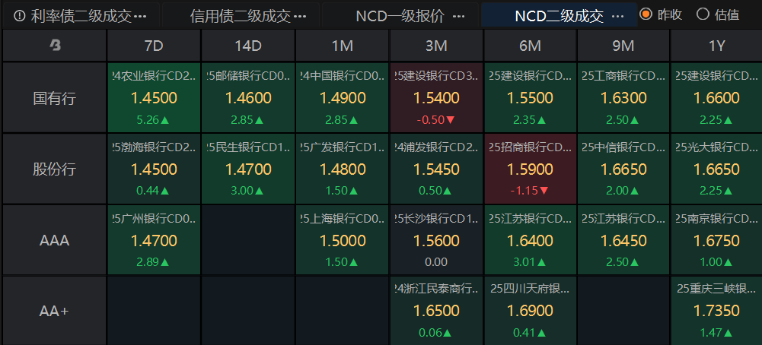Open the 25招商银行CD link in 6M column

530,148
